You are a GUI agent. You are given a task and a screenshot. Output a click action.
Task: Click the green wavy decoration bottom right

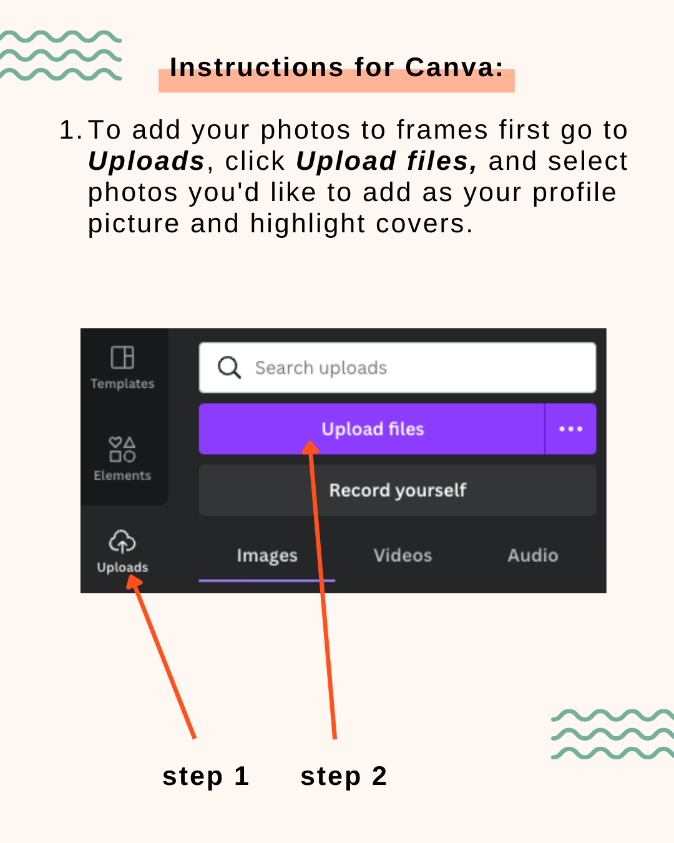613,734
